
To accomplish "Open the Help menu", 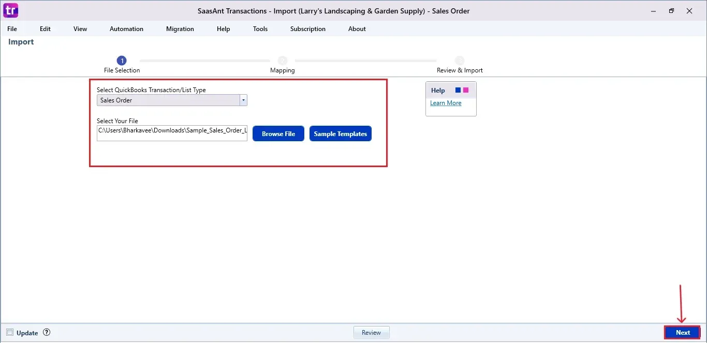I will coord(224,29).
